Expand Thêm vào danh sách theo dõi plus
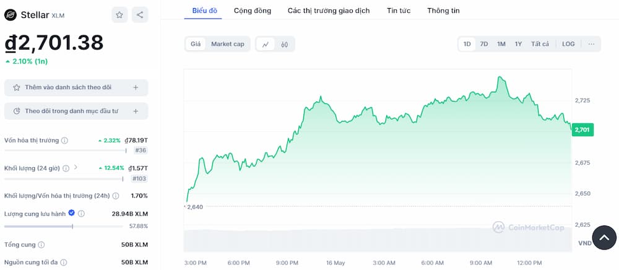The image size is (619, 270). point(136,88)
